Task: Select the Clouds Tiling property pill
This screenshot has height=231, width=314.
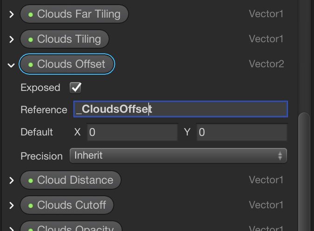Action: click(65, 39)
